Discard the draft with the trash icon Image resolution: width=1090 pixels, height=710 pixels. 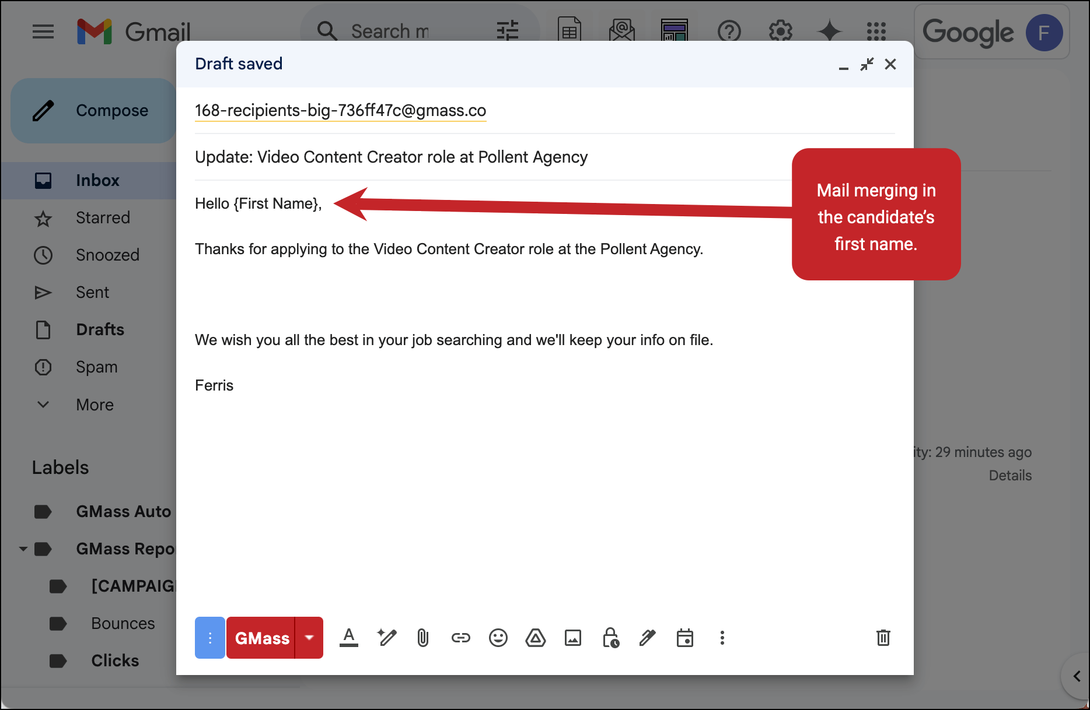pyautogui.click(x=883, y=638)
